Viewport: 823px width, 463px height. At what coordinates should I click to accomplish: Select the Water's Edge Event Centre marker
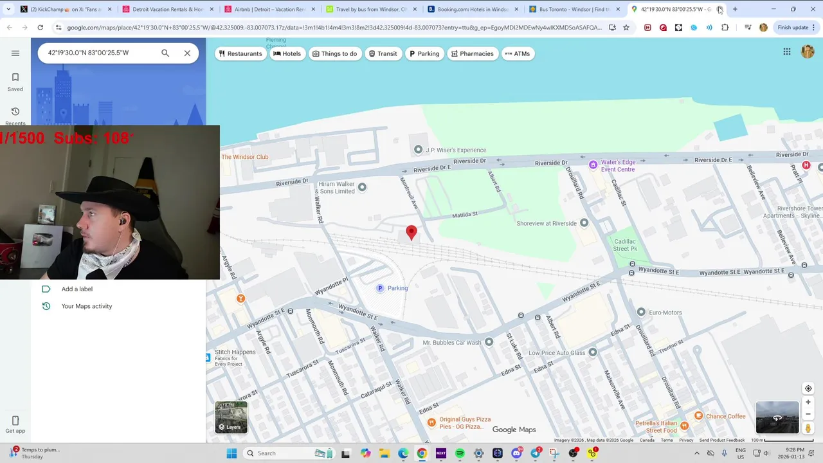(593, 165)
